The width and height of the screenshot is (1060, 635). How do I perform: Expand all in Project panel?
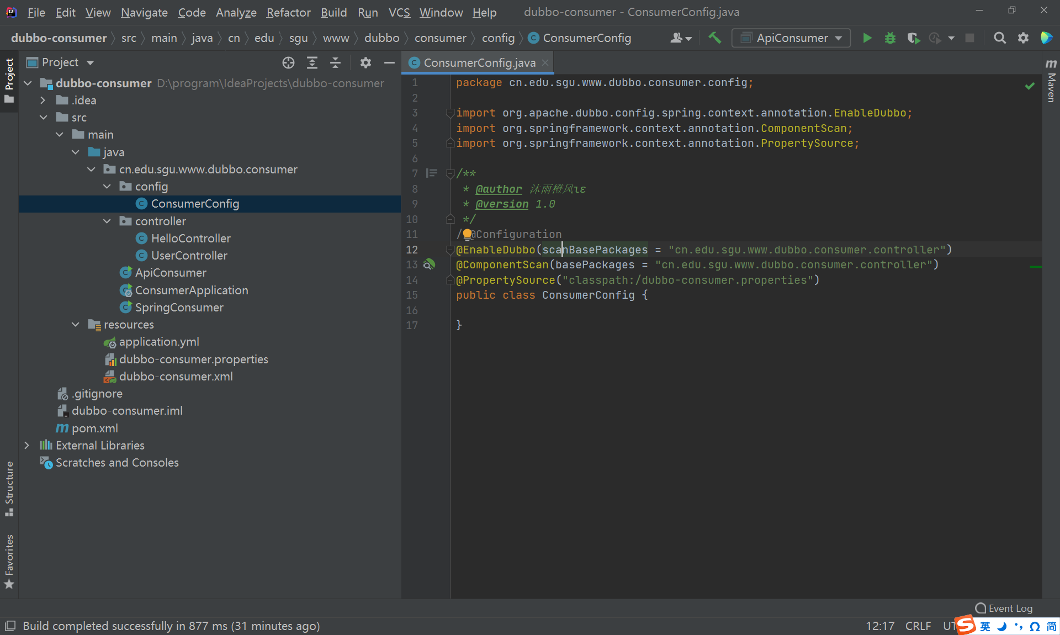tap(312, 63)
